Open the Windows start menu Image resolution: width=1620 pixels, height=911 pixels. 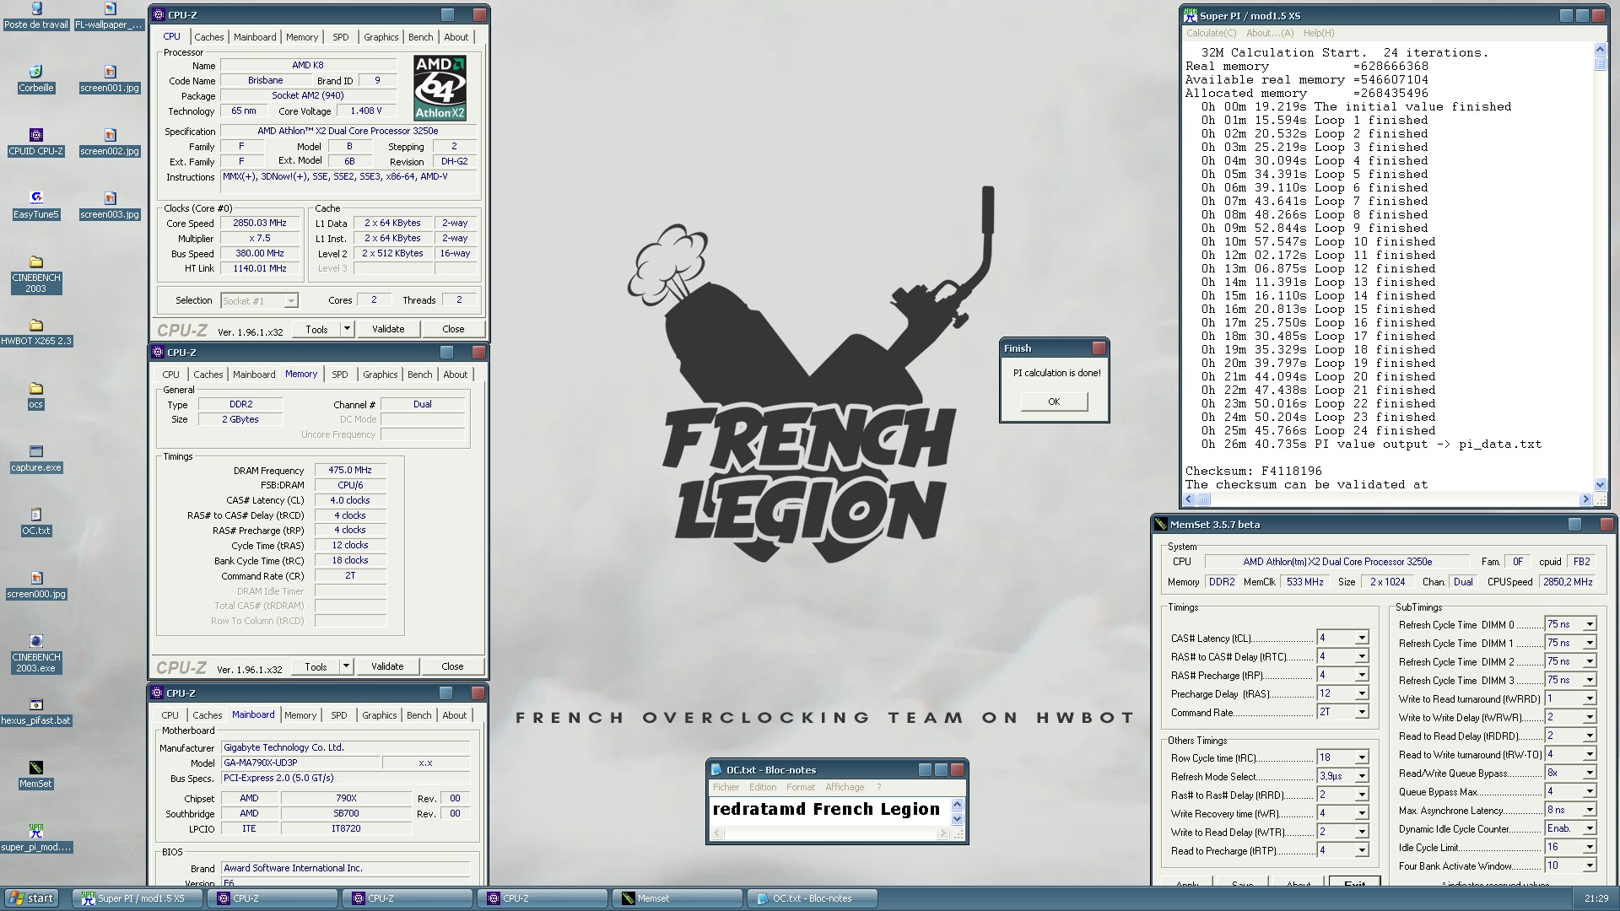click(31, 898)
